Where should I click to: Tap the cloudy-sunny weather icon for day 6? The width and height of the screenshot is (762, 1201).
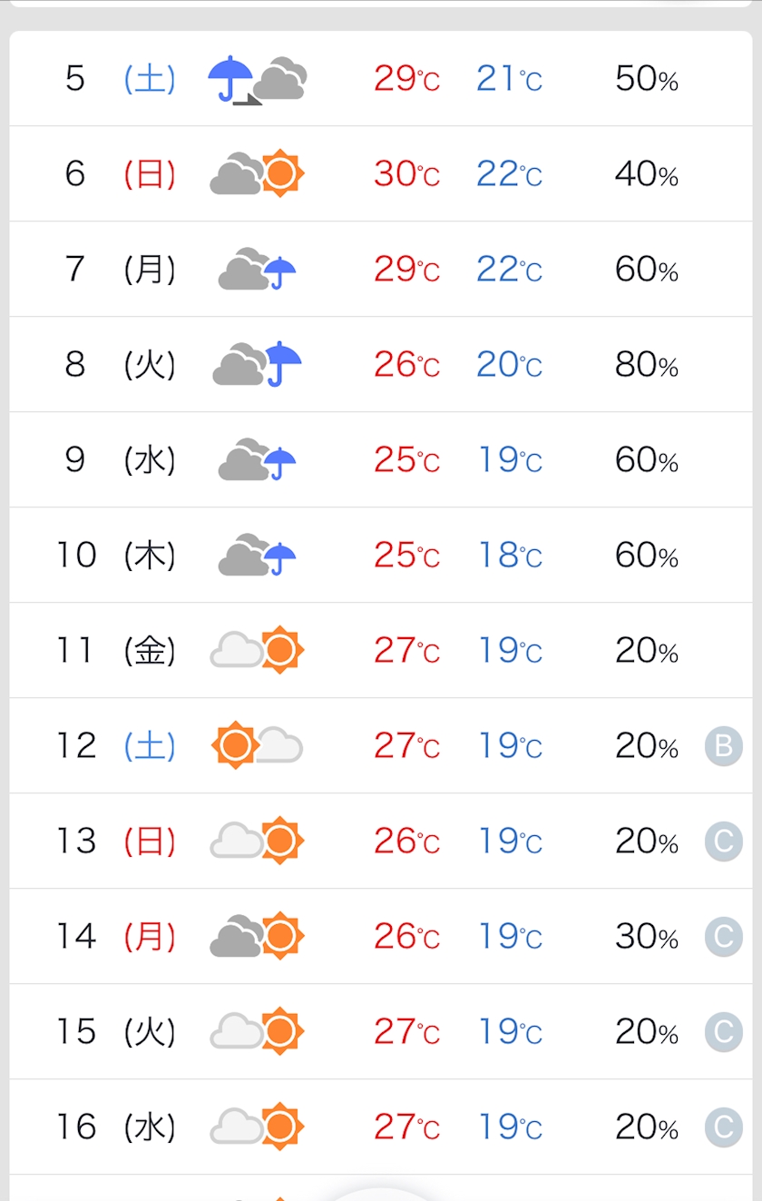click(258, 172)
